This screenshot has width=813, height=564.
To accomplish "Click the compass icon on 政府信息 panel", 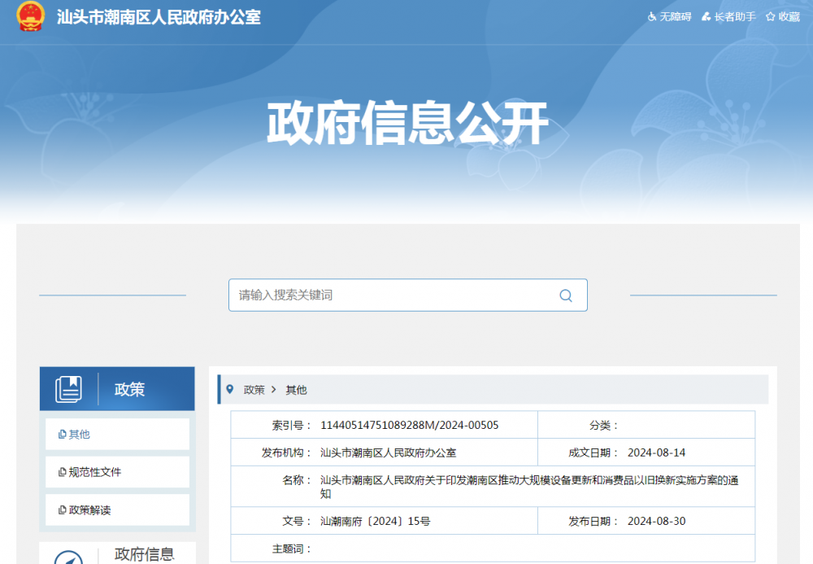I will (69, 557).
